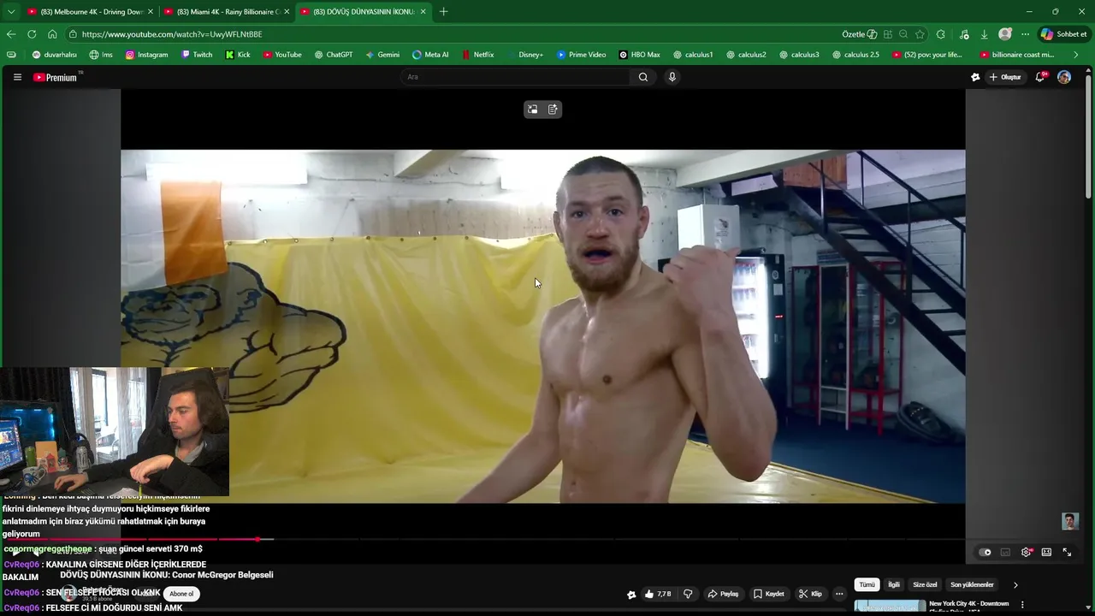Toggle the autoplay switch in player
This screenshot has height=616, width=1095.
point(985,552)
